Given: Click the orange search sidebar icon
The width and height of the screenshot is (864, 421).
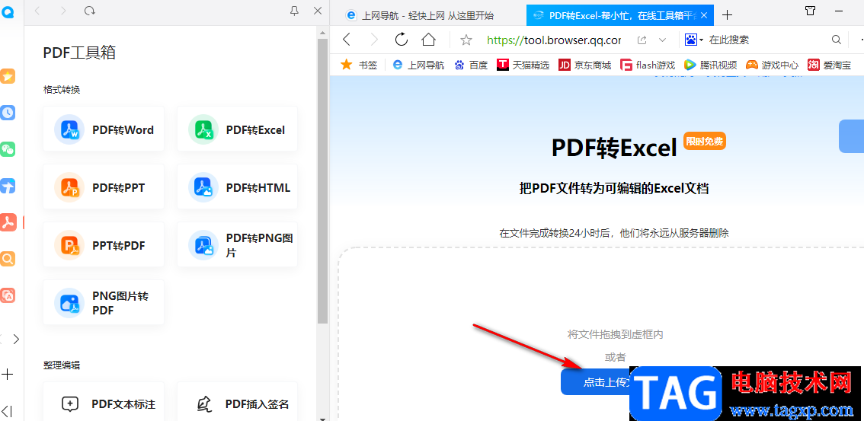Looking at the screenshot, I should (8, 259).
